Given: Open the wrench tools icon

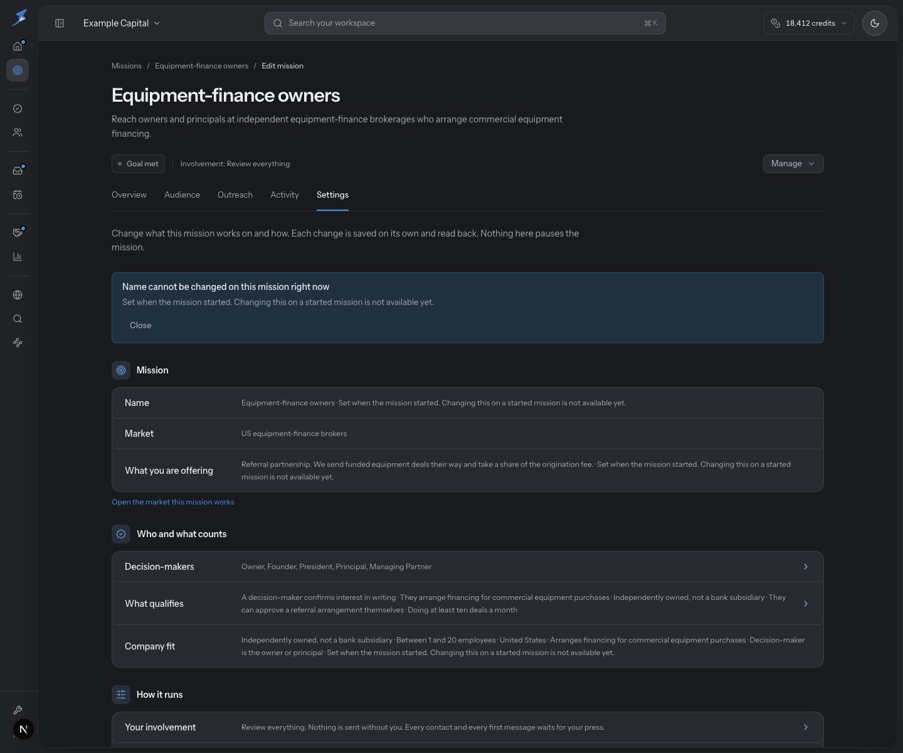Looking at the screenshot, I should pyautogui.click(x=18, y=710).
